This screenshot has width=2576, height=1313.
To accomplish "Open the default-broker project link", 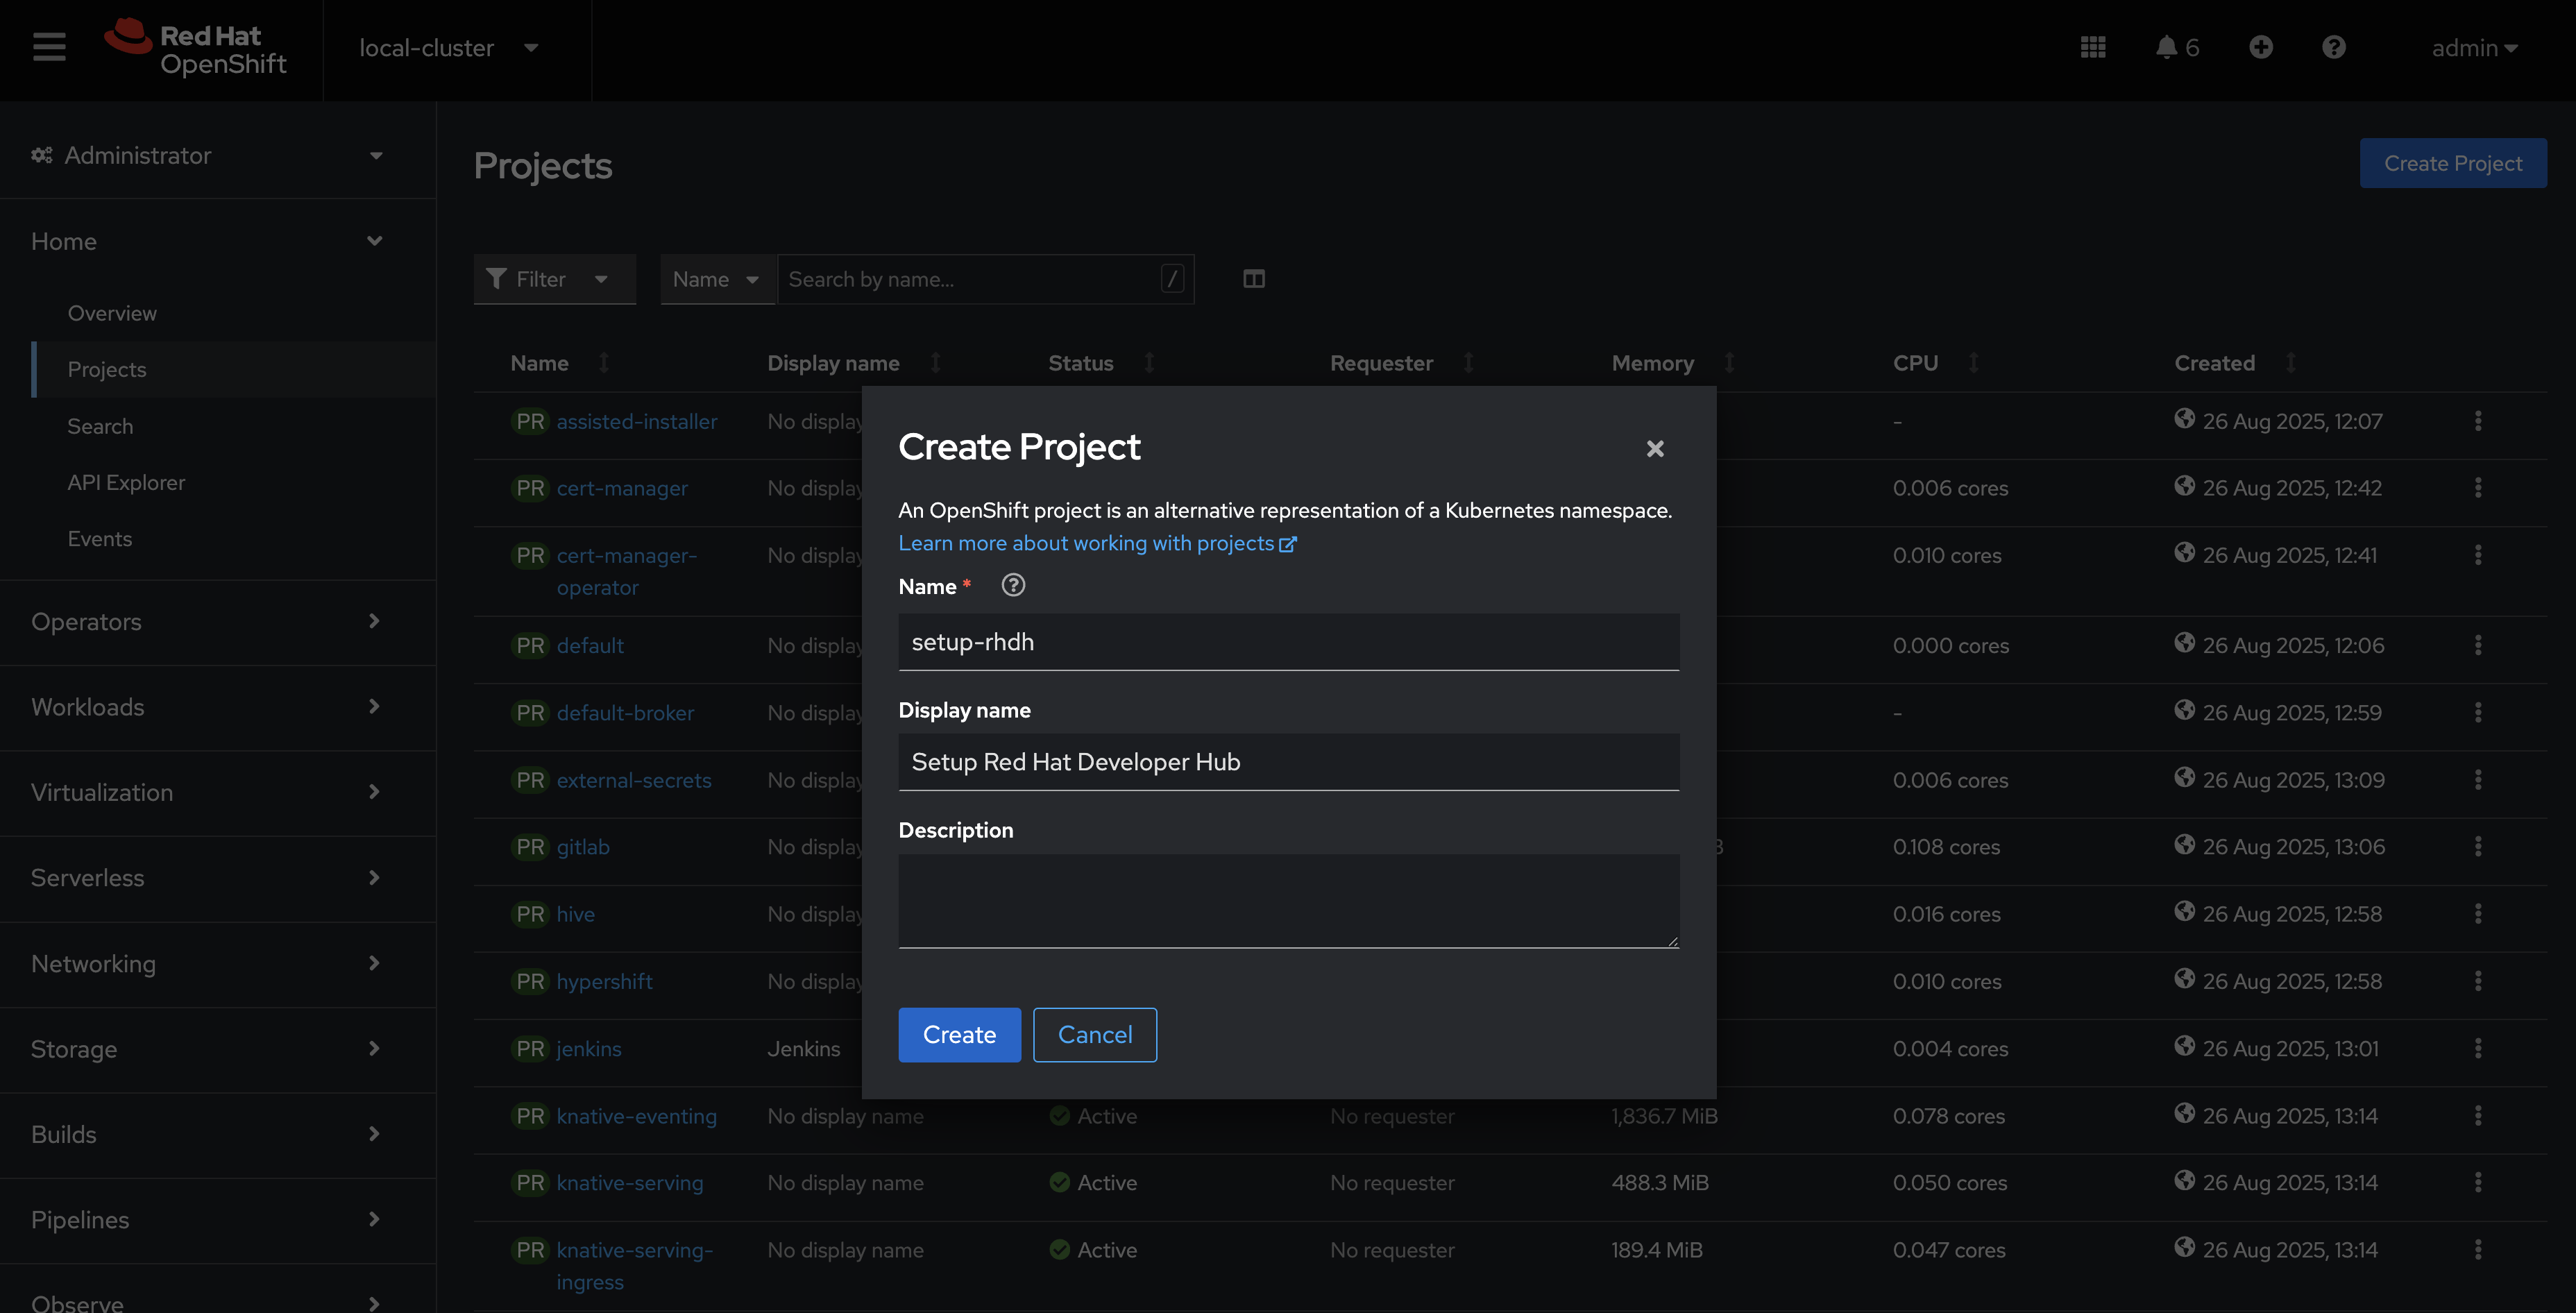I will point(625,713).
